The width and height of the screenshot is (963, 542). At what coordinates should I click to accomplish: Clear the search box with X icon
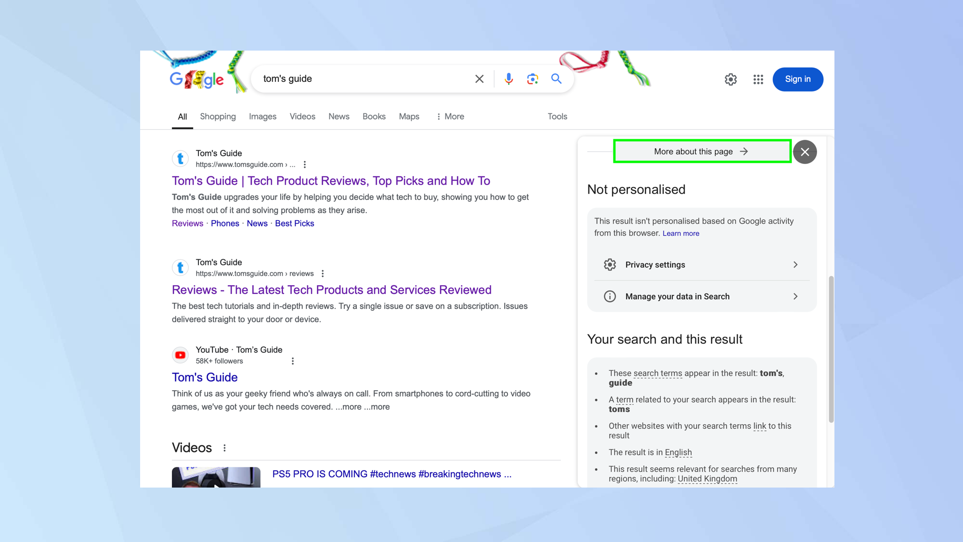[x=479, y=79]
